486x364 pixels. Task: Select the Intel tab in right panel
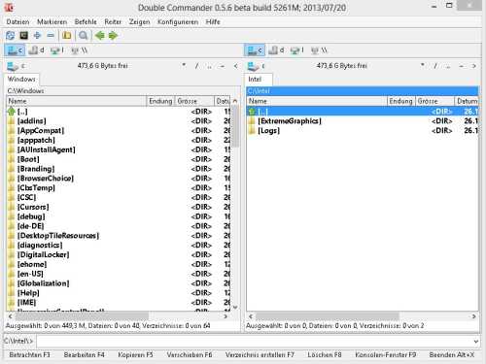(x=259, y=80)
